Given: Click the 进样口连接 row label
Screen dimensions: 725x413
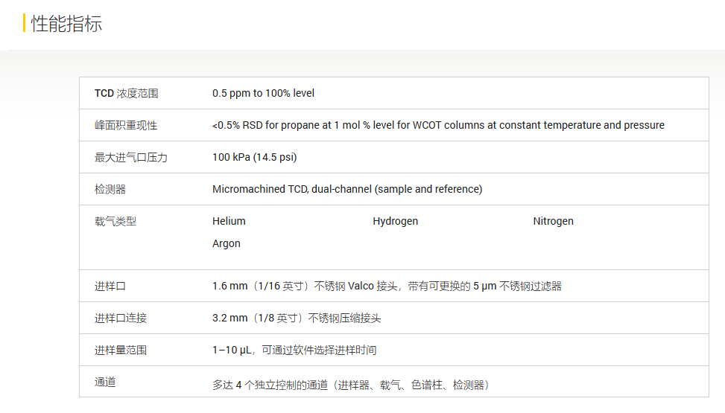Looking at the screenshot, I should pyautogui.click(x=121, y=318).
